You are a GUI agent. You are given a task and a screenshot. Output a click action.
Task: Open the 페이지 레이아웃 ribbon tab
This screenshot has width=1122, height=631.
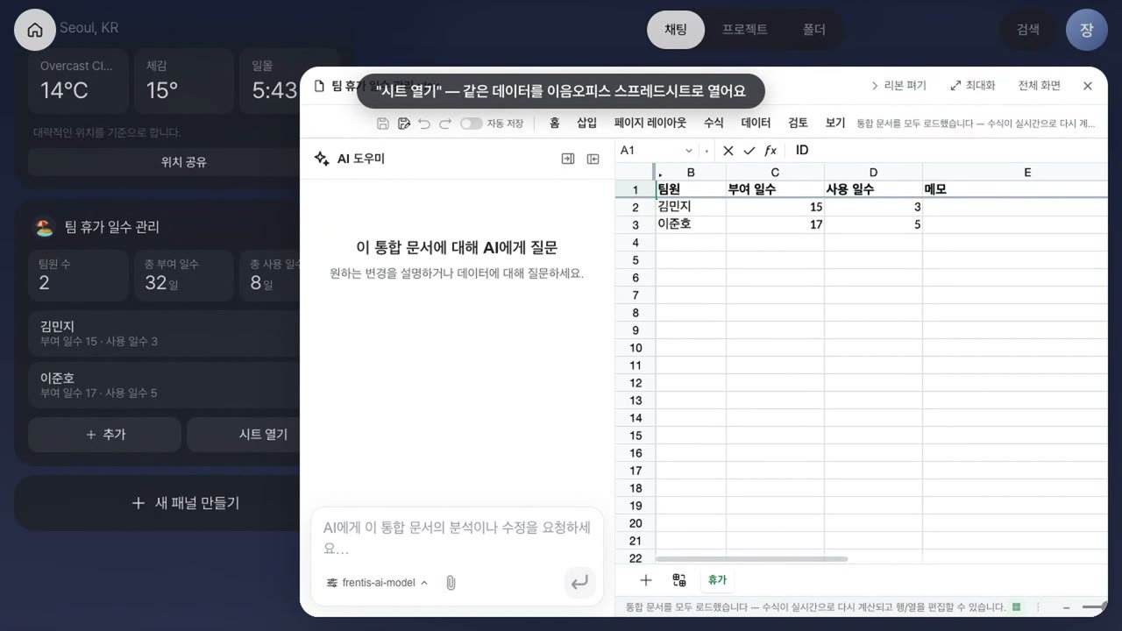650,124
